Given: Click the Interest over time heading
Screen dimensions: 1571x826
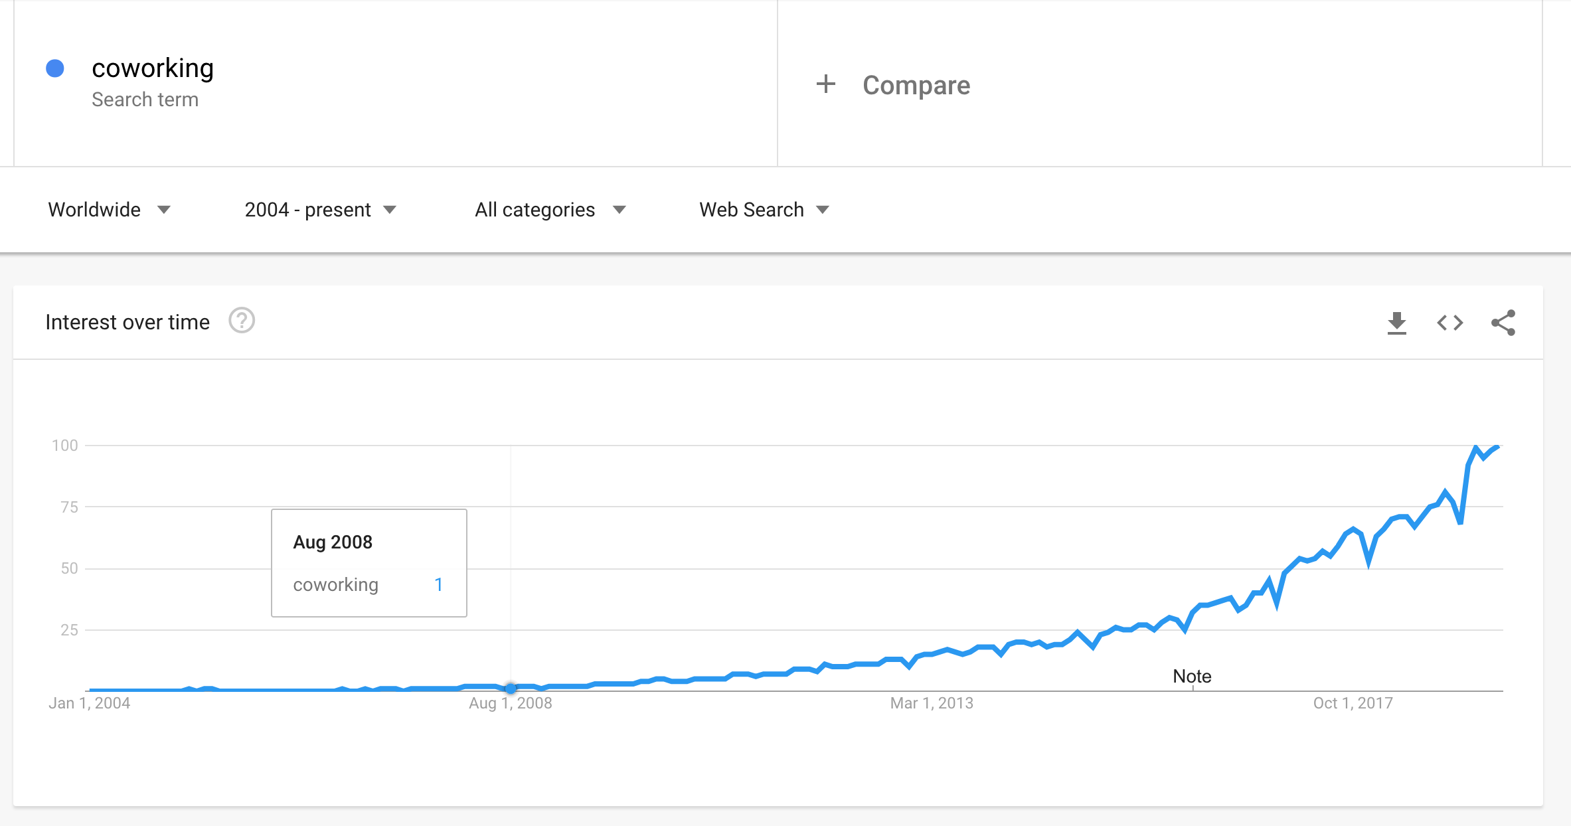Looking at the screenshot, I should (x=127, y=322).
